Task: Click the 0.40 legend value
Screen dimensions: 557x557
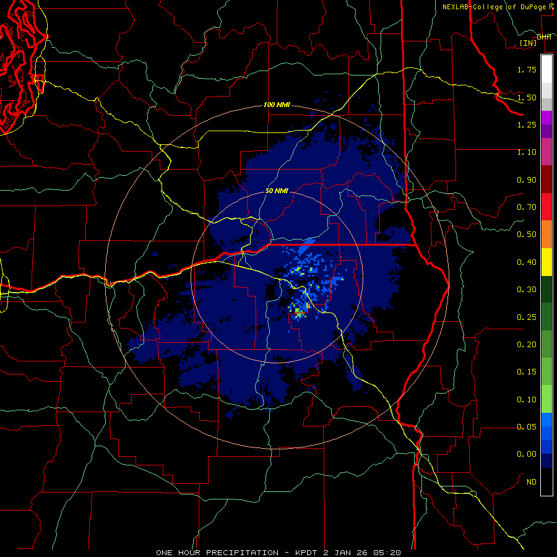Action: (x=527, y=262)
